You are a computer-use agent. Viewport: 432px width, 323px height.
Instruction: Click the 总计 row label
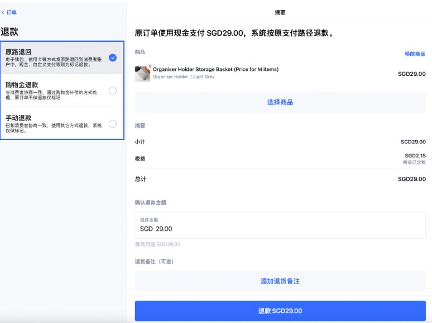(x=140, y=179)
